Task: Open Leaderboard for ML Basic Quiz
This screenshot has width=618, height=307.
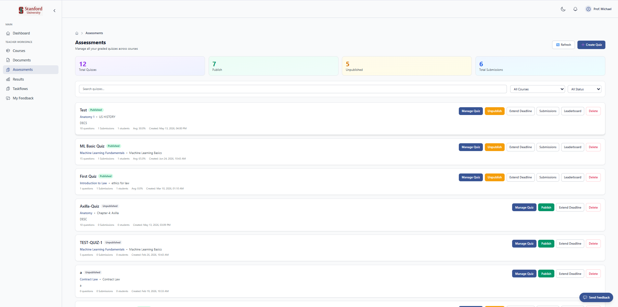Action: point(573,147)
